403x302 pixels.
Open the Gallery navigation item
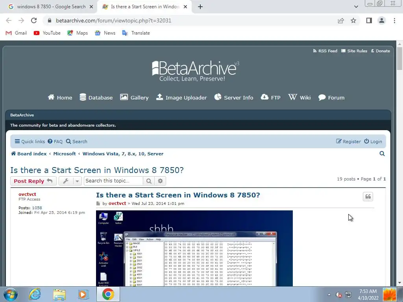tap(134, 98)
